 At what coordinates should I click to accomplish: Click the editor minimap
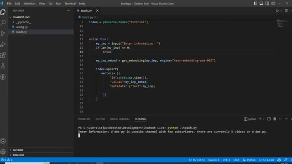[x=282, y=23]
